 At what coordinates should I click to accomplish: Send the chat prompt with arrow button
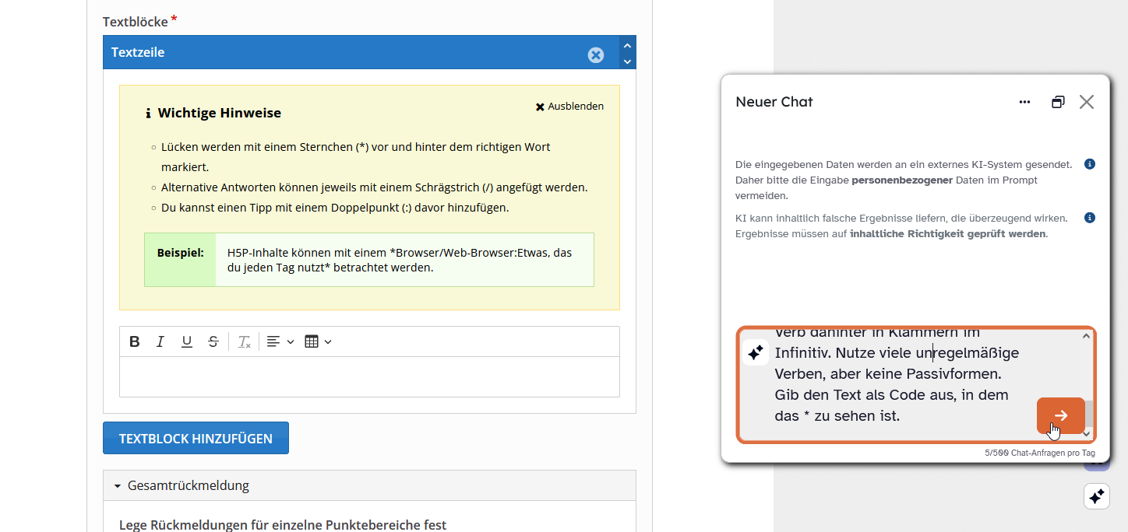(x=1060, y=415)
